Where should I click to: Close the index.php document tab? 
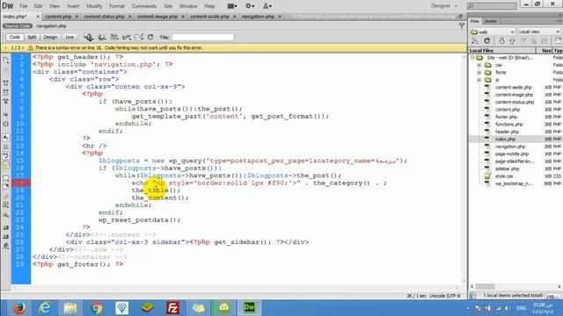38,17
